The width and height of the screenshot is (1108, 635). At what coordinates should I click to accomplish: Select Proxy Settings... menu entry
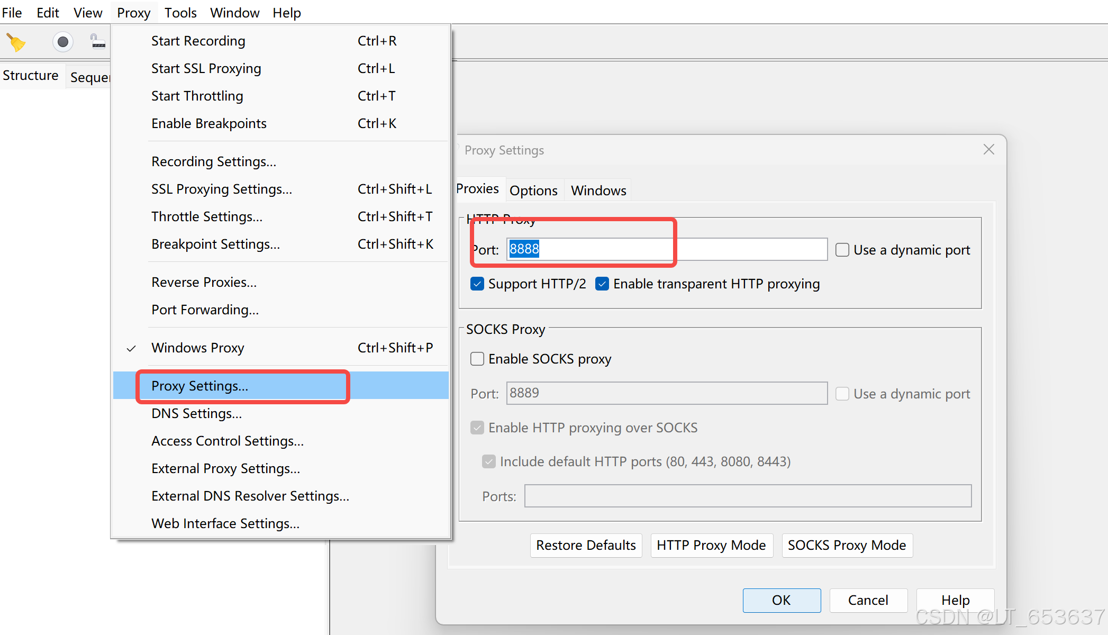tap(199, 386)
